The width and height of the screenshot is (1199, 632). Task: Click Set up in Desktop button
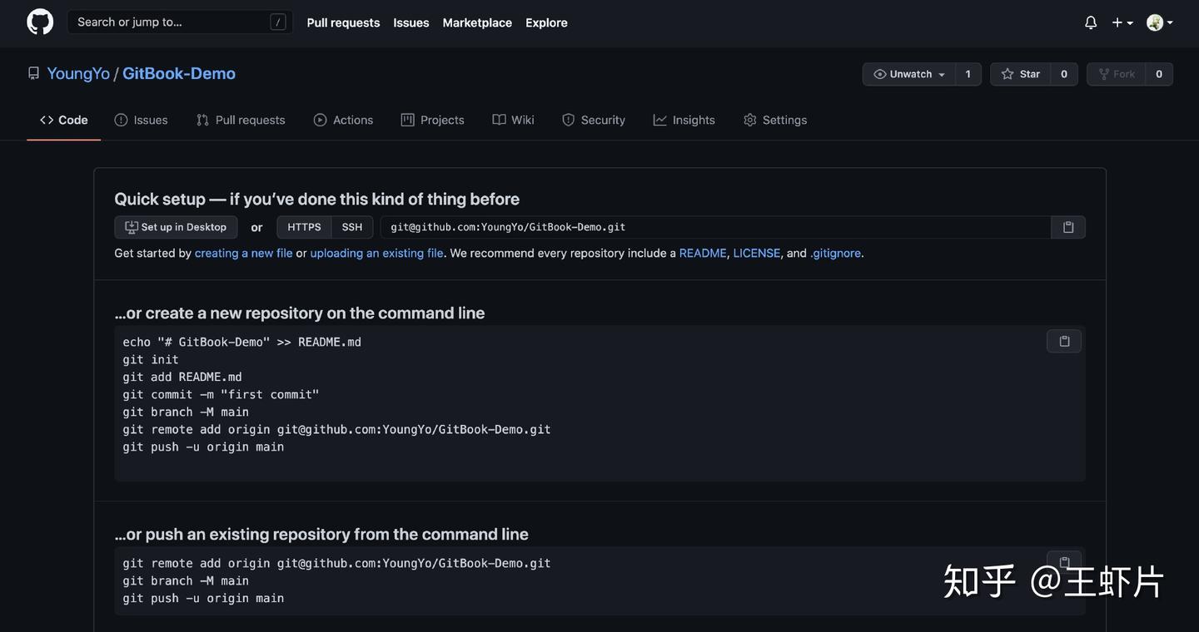point(176,227)
